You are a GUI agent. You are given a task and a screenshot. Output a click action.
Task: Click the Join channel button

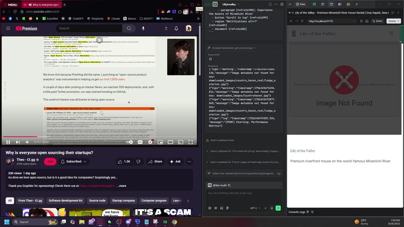click(x=50, y=161)
